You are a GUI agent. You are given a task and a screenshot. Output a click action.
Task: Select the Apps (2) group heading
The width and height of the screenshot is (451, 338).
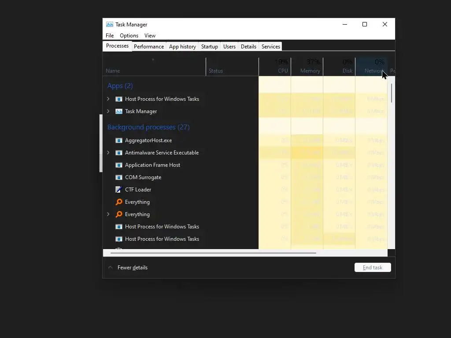(120, 86)
